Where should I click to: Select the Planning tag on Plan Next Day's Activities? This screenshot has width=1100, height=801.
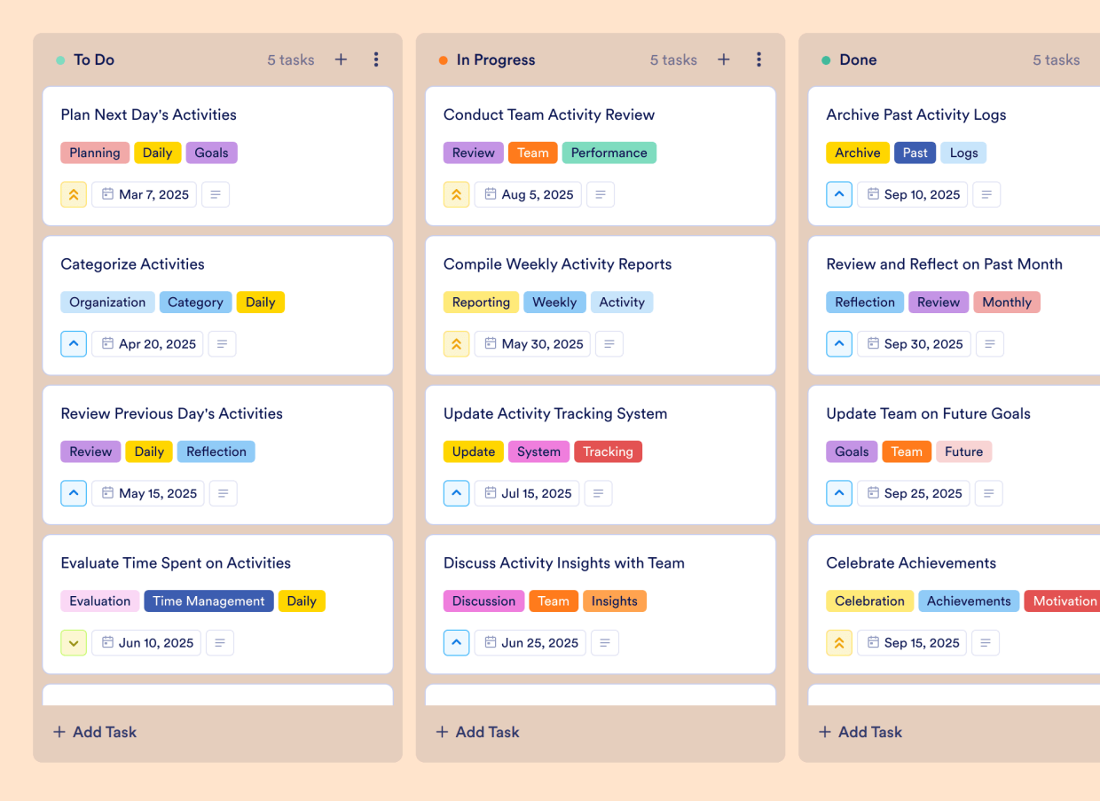(95, 153)
